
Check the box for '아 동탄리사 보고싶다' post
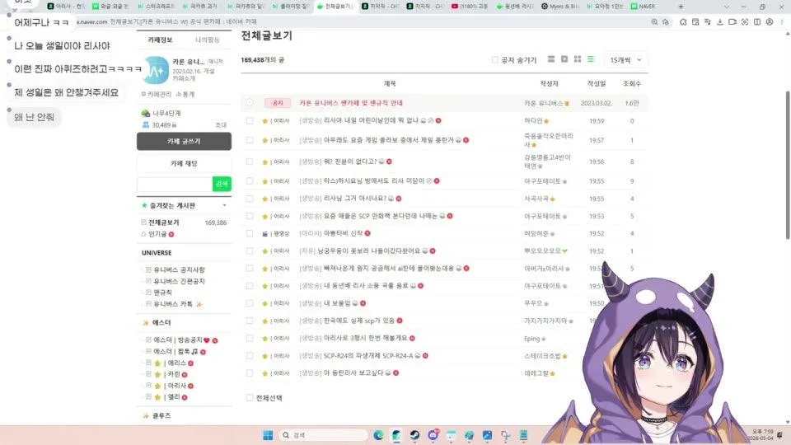click(x=250, y=372)
